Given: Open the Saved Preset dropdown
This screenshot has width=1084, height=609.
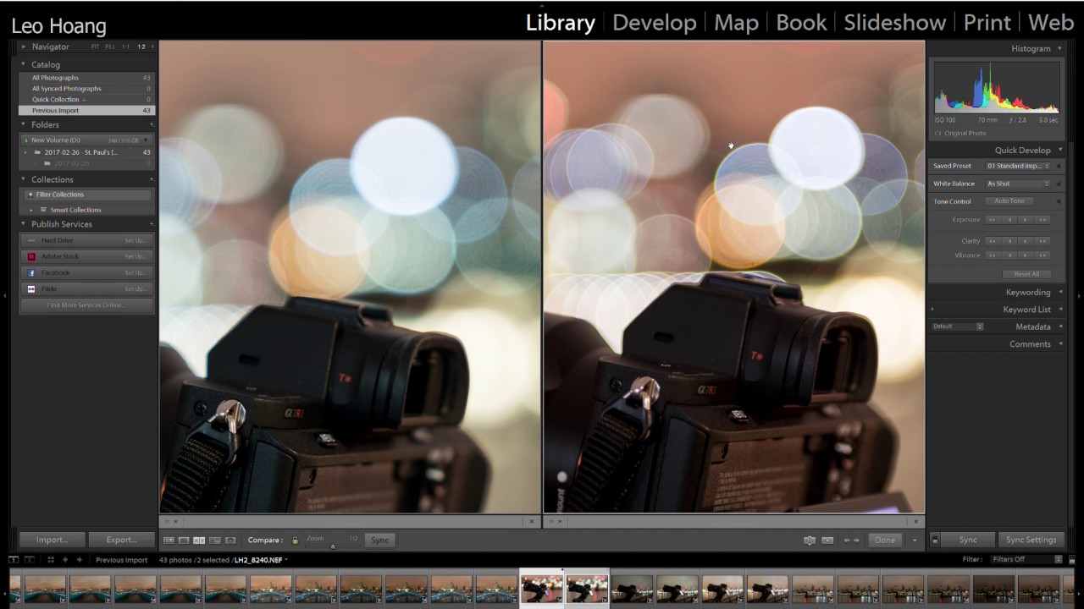Looking at the screenshot, I should [x=1018, y=166].
